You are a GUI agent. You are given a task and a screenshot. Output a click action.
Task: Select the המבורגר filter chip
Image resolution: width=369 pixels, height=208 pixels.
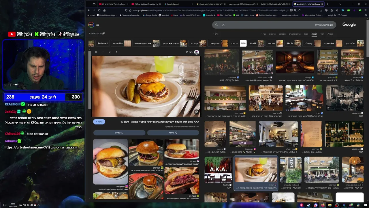tap(275, 43)
